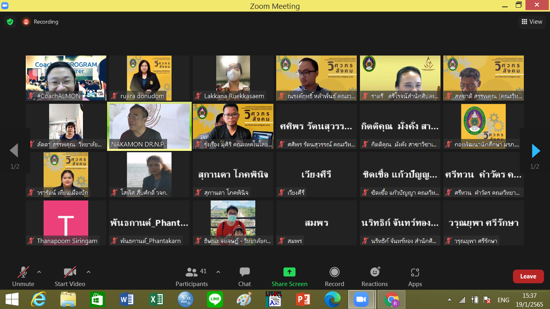
Task: Select the สุกานดา โภคพินิจ participant tile
Action: tap(233, 175)
